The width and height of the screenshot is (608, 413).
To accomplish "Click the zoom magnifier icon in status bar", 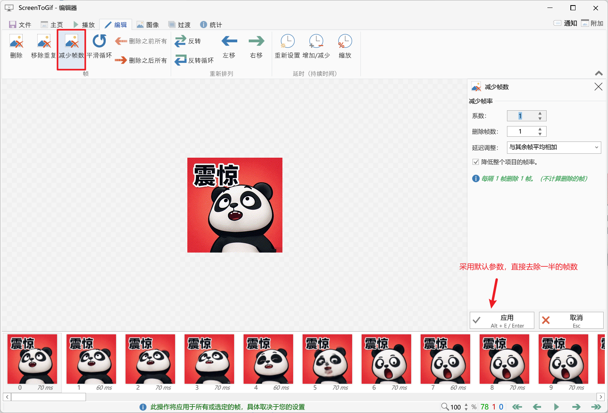I will 445,407.
